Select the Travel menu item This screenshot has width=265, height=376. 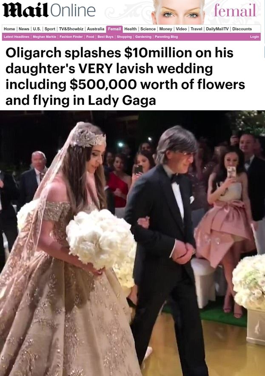196,29
